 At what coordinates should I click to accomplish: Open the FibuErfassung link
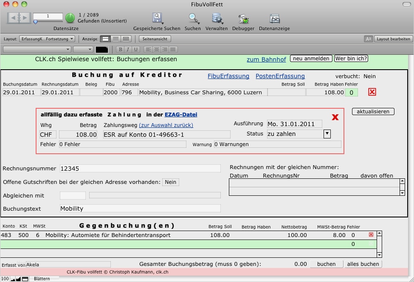[x=228, y=76]
